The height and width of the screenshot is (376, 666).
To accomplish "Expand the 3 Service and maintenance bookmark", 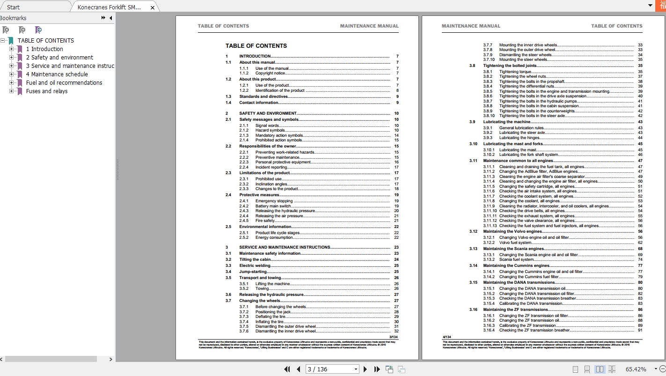I will [x=11, y=66].
